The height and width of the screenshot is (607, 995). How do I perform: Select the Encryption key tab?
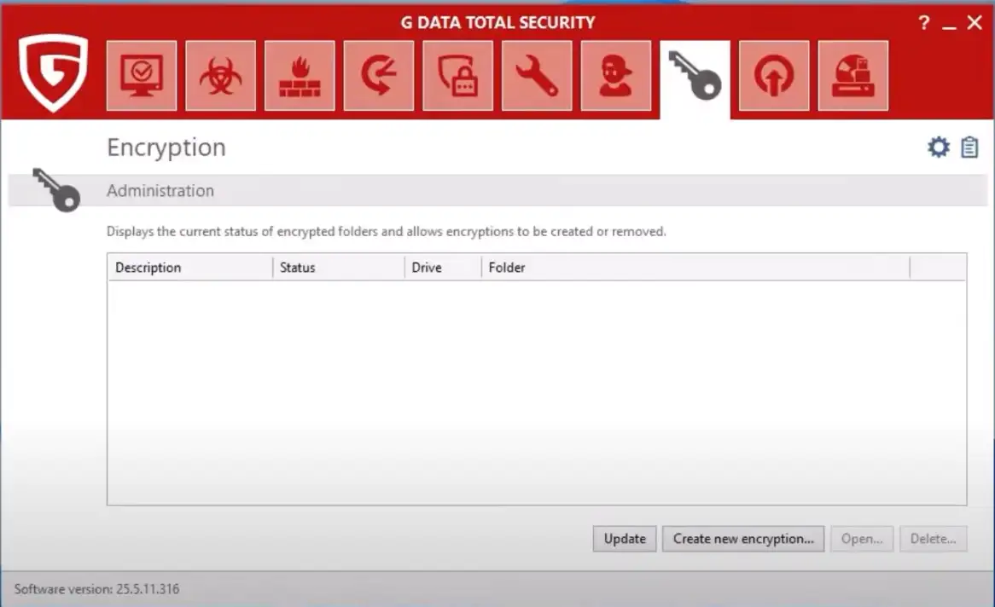click(x=695, y=76)
